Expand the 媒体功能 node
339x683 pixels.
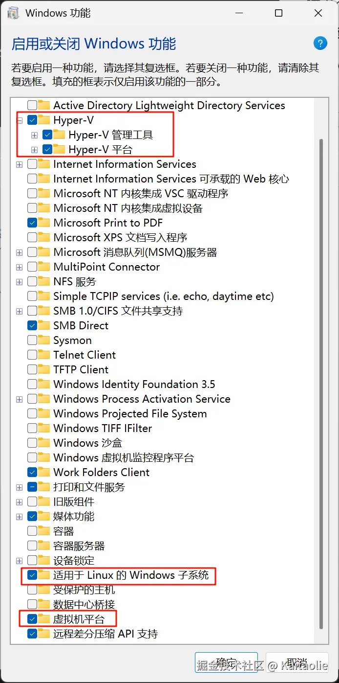coord(20,517)
